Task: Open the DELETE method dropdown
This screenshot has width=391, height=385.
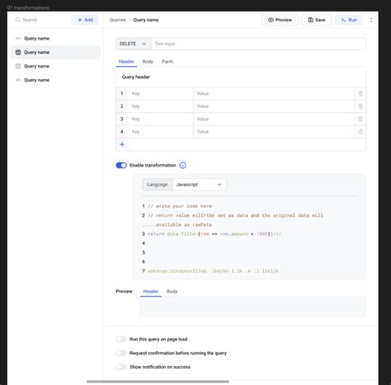Action: (x=134, y=44)
